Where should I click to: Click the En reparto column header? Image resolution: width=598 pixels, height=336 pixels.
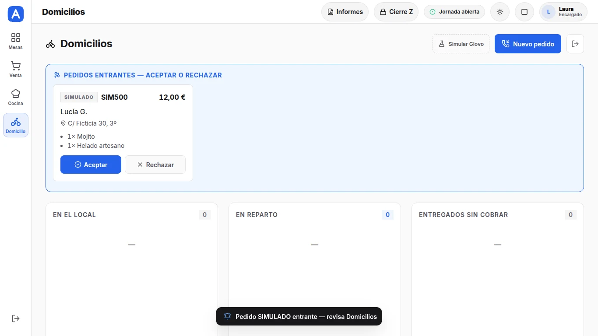click(x=257, y=215)
